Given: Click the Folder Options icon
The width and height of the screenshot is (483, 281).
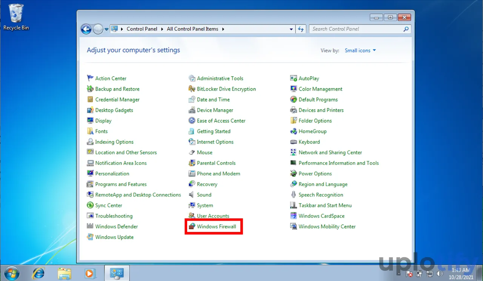Looking at the screenshot, I should pyautogui.click(x=294, y=120).
